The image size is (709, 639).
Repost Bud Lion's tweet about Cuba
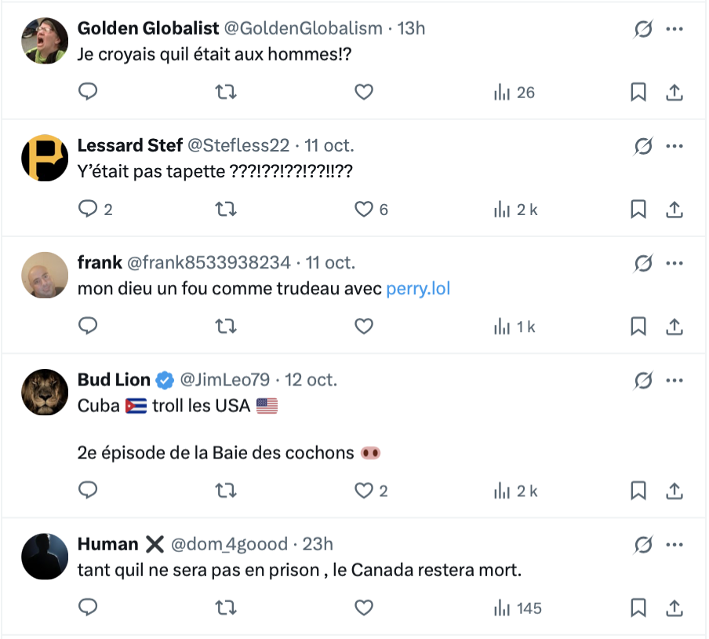pyautogui.click(x=226, y=491)
